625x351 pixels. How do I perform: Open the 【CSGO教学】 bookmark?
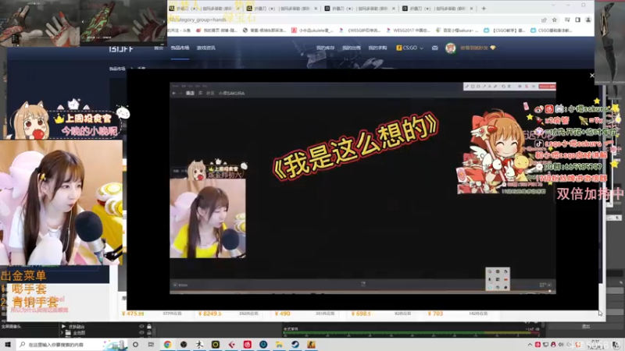click(505, 30)
